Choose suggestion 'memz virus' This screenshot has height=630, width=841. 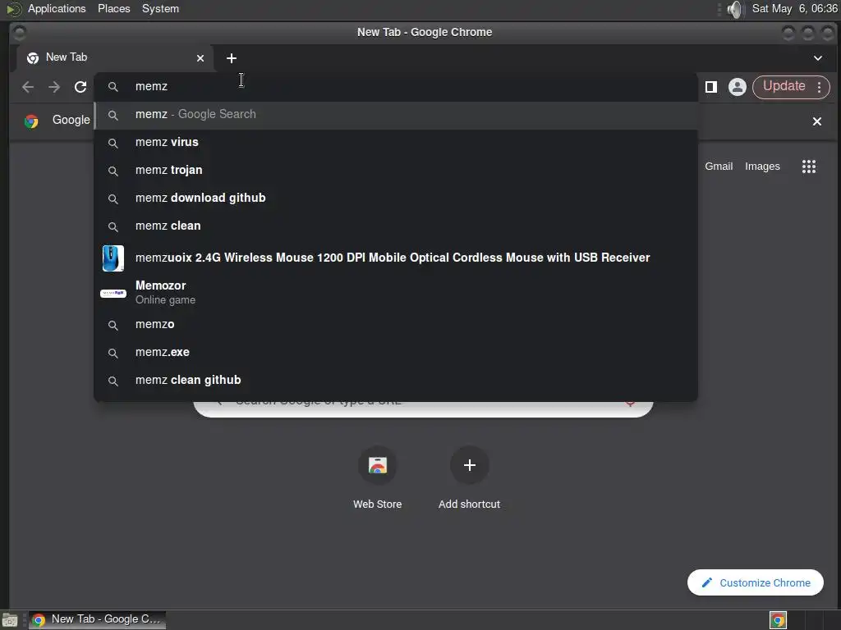396,143
